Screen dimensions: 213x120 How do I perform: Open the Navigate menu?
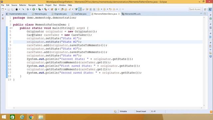click(32, 5)
